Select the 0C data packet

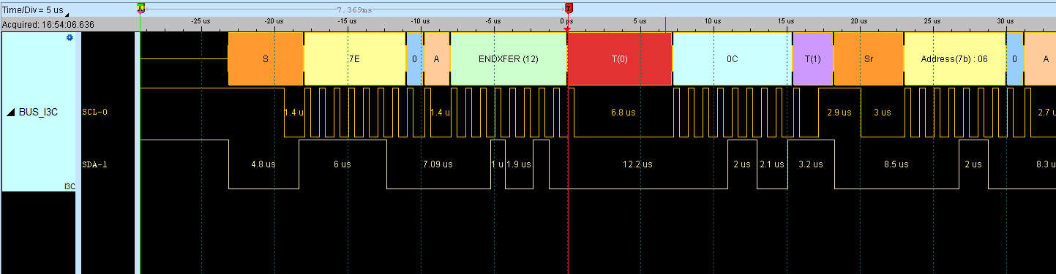tap(733, 59)
